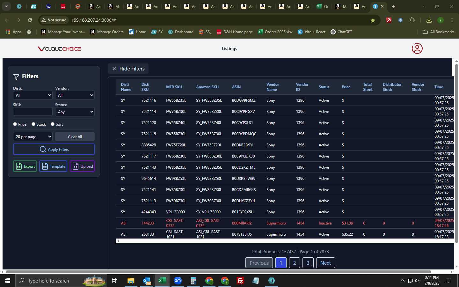Screen dimensions: 459x287
Task: Click into the SKU filter field
Action: 33,111
